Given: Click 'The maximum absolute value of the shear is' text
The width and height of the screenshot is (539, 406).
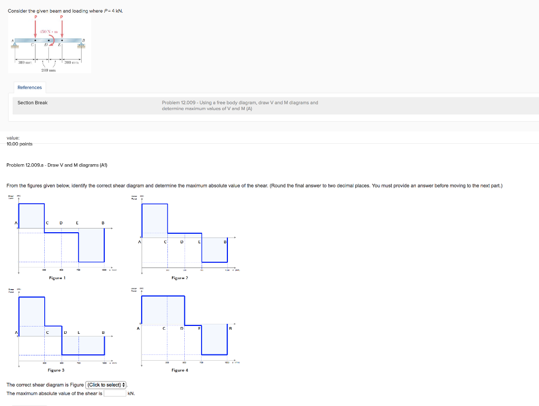Looking at the screenshot, I should (54, 393).
